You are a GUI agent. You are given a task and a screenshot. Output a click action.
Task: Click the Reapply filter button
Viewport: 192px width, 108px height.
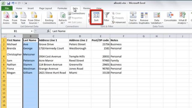pos(118,18)
